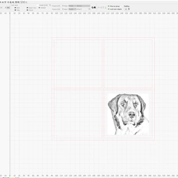Screen dimensions: 178x178
Task: Adjust the HSpace spinner arrows
Action: (63, 6)
